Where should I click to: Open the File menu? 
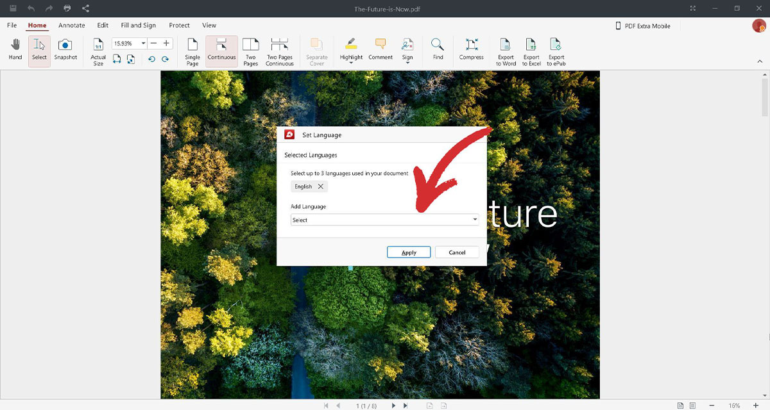tap(12, 26)
